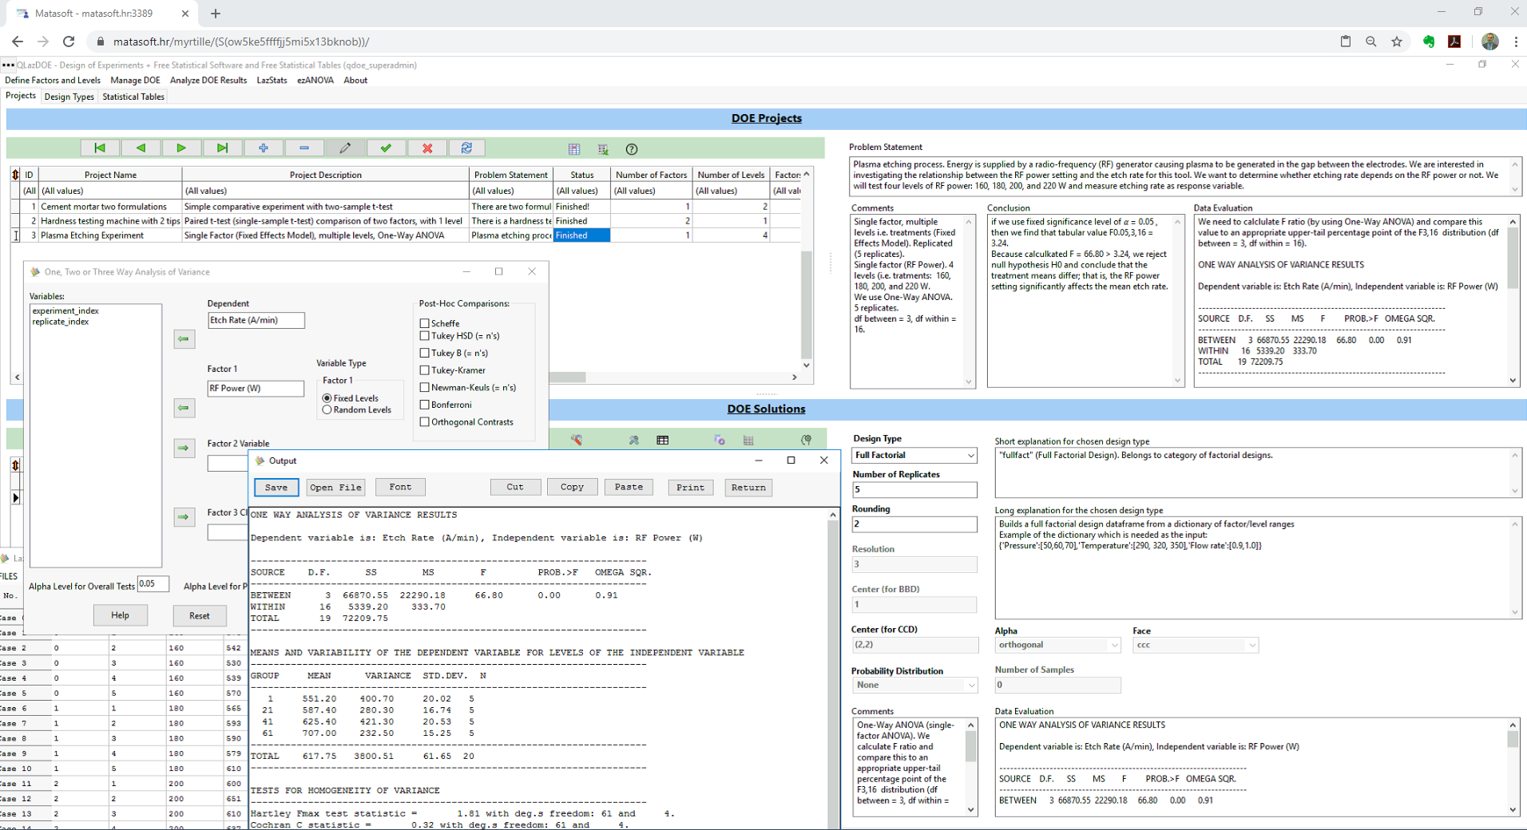Add a new project with plus icon

point(263,148)
